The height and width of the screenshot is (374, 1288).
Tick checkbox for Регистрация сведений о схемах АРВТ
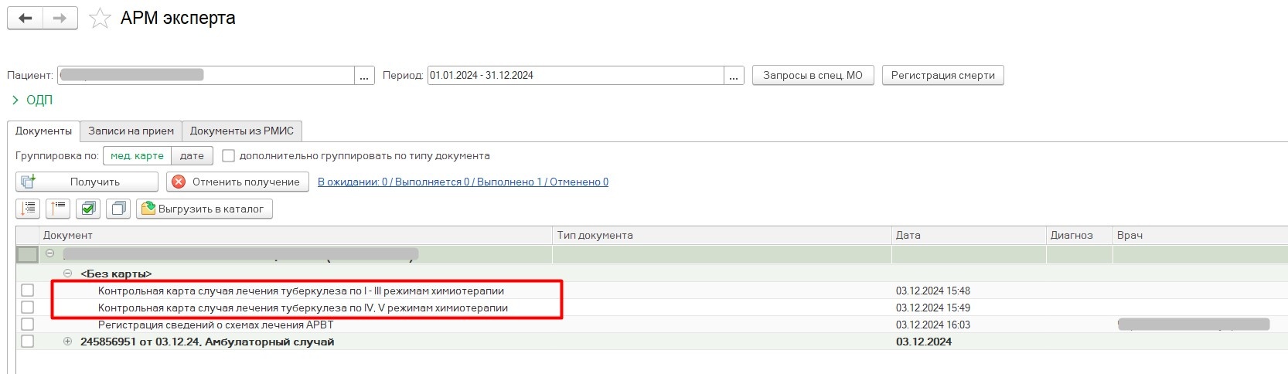28,325
